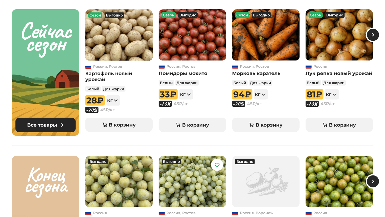Click the Сезон badge on the tomato photo
The height and width of the screenshot is (217, 385).
click(x=169, y=15)
